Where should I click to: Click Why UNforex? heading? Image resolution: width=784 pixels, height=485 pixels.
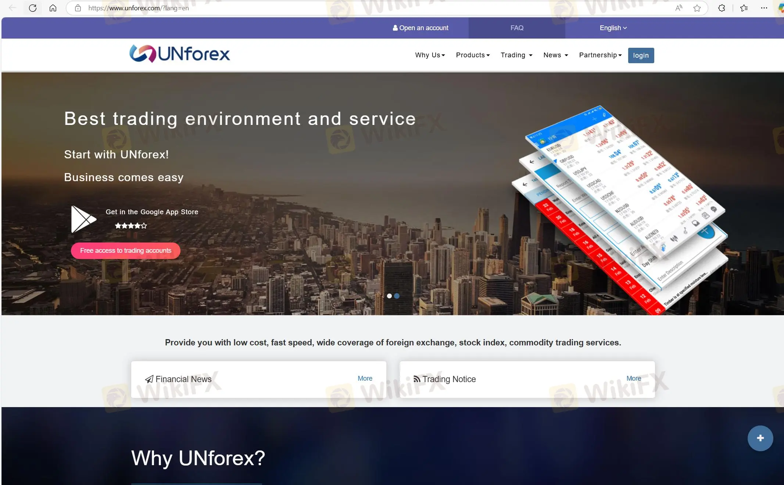[198, 458]
